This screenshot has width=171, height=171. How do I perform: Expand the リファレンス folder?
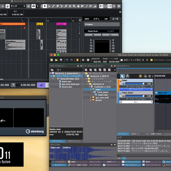(87, 79)
